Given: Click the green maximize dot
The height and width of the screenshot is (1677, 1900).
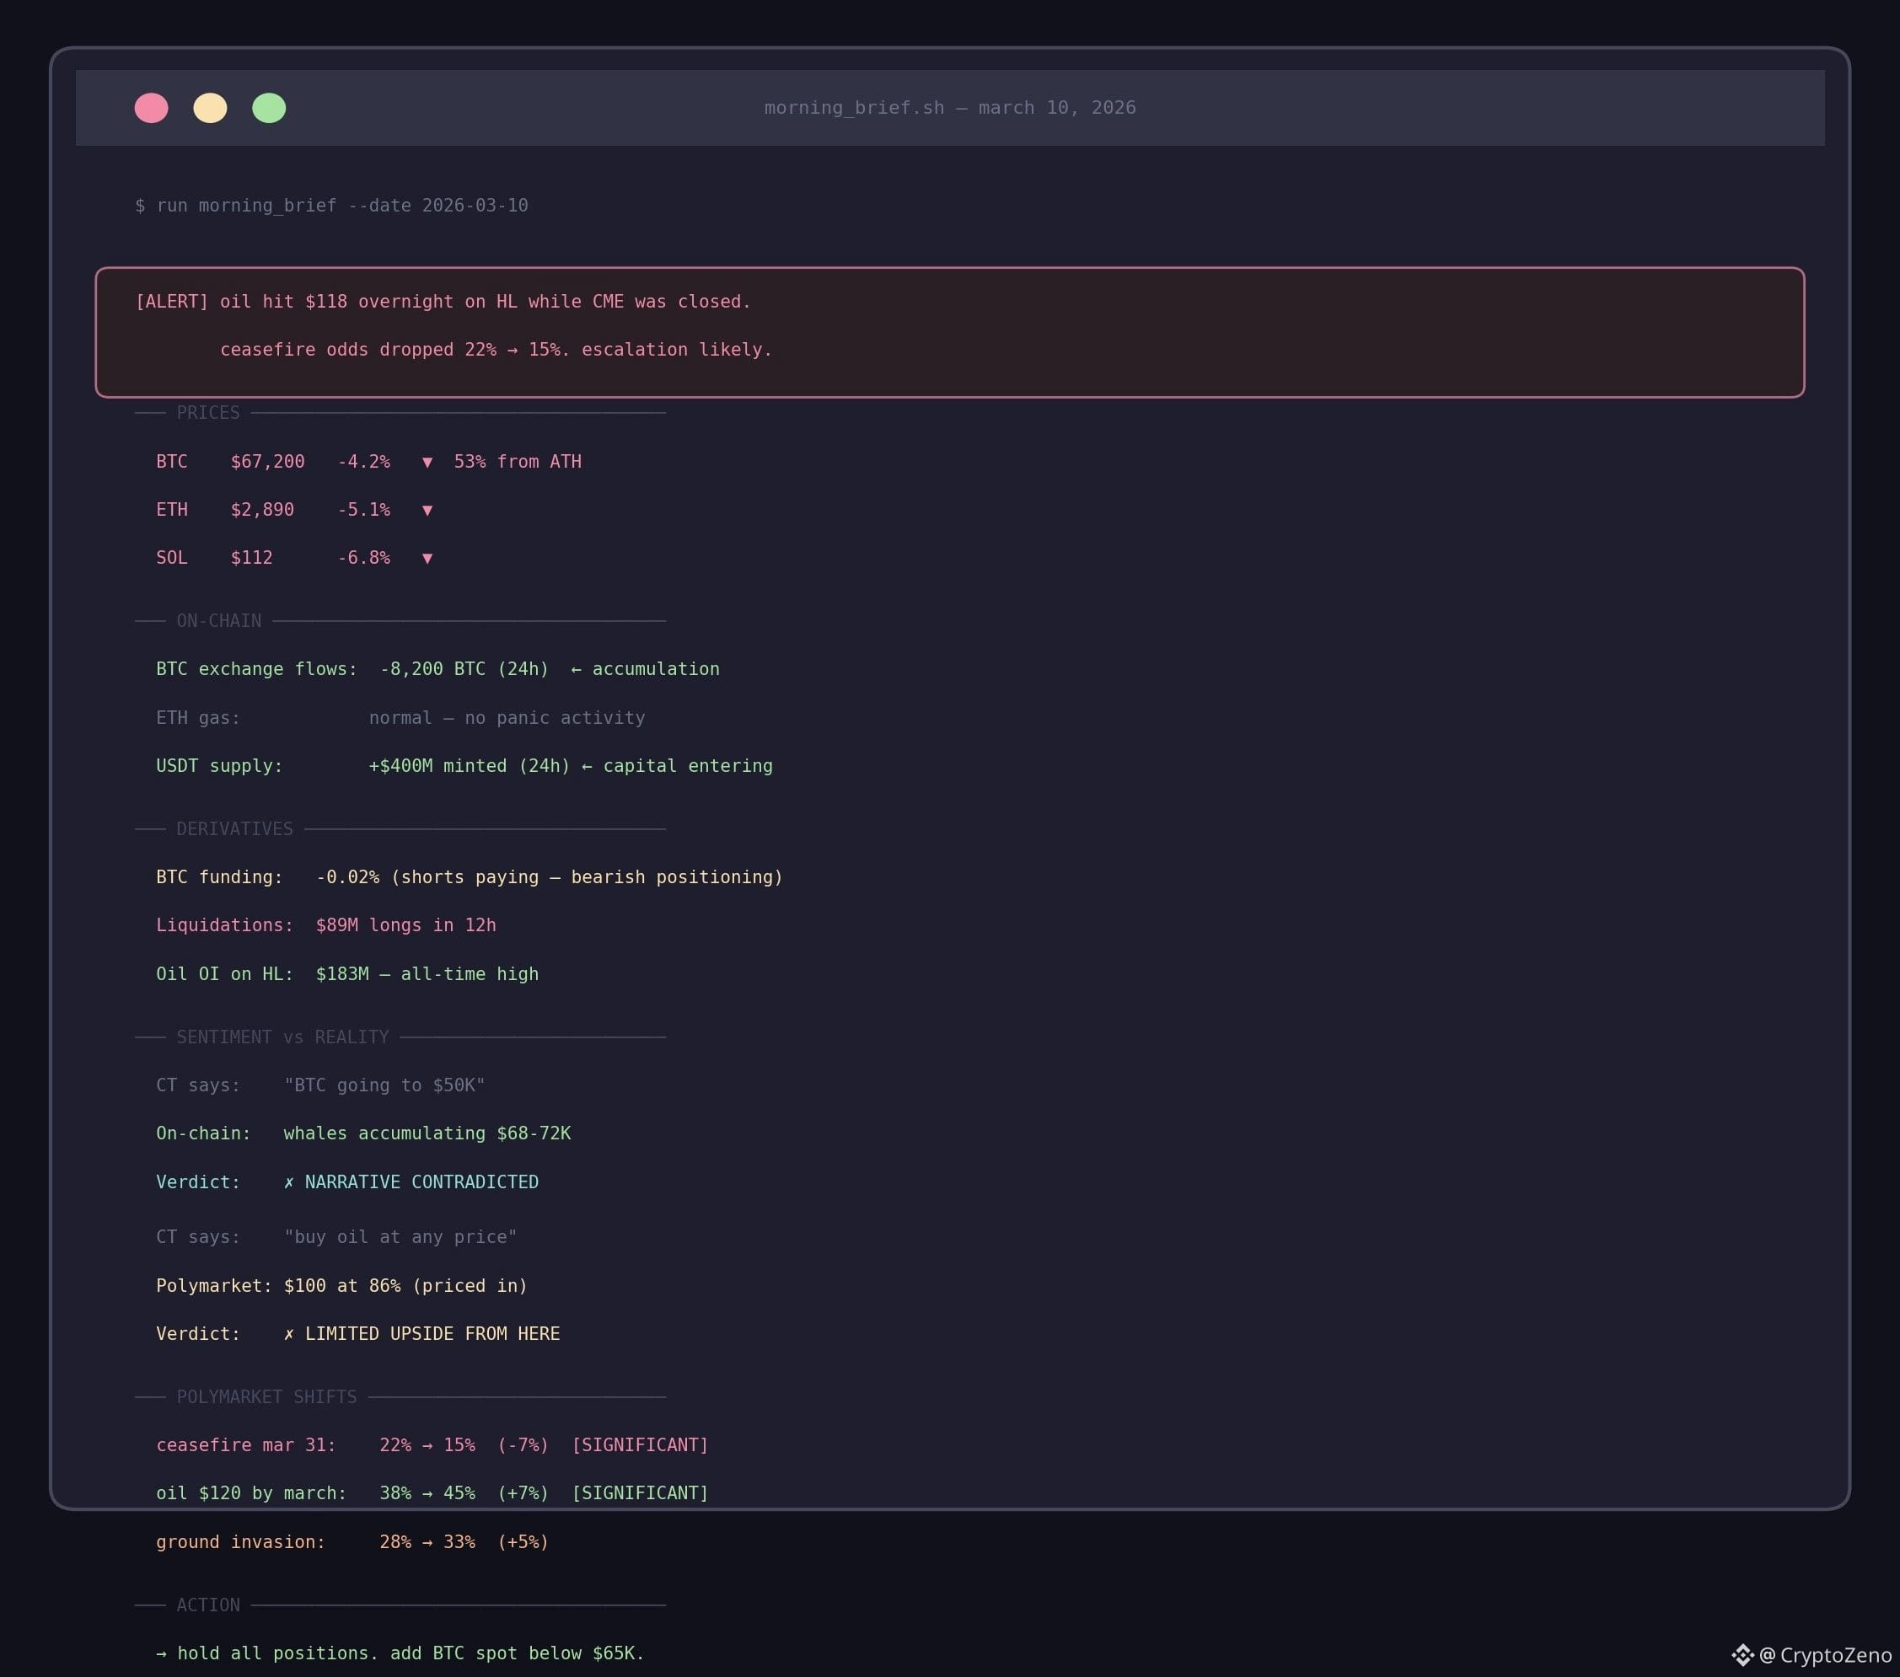Looking at the screenshot, I should click(269, 108).
